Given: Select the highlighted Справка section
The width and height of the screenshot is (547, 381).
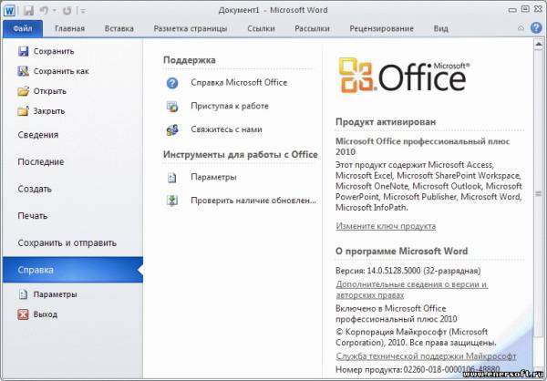Looking at the screenshot, I should 73,270.
